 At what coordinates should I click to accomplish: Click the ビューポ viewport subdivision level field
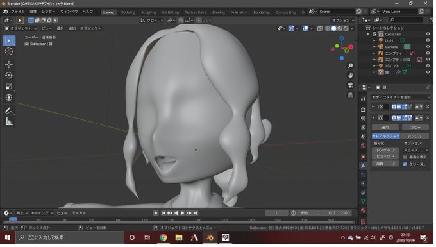click(385, 157)
